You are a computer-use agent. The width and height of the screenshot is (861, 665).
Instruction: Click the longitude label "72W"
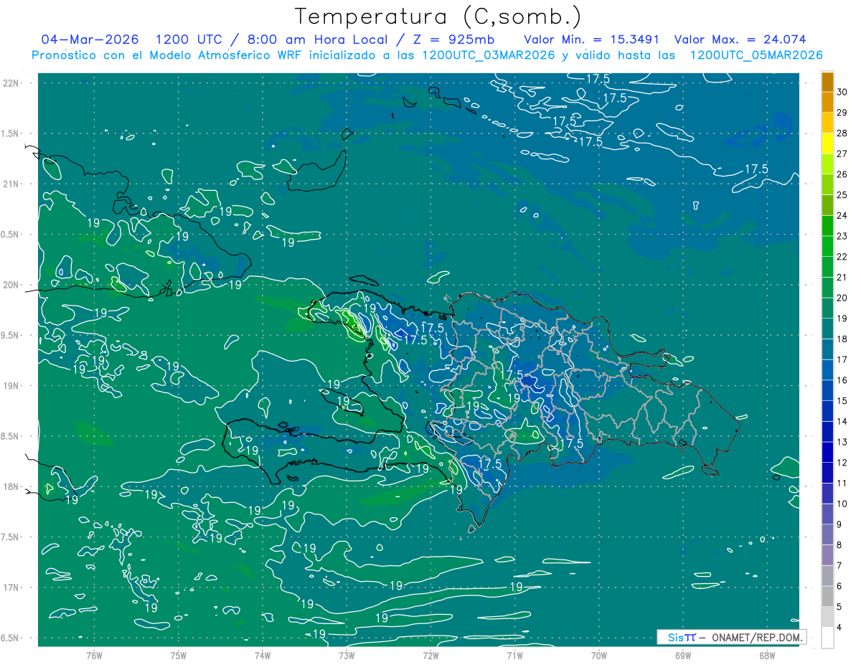(430, 655)
